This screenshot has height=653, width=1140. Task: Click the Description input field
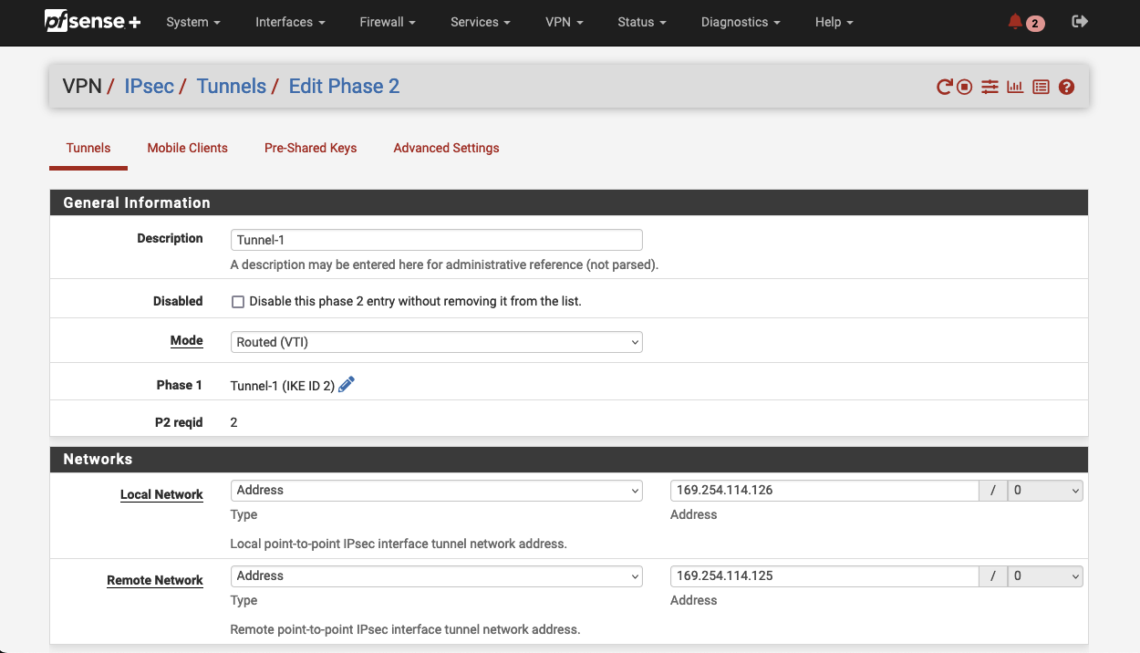click(x=436, y=239)
